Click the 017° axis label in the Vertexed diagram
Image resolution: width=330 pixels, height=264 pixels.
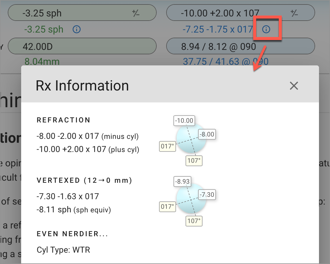pyautogui.click(x=167, y=207)
